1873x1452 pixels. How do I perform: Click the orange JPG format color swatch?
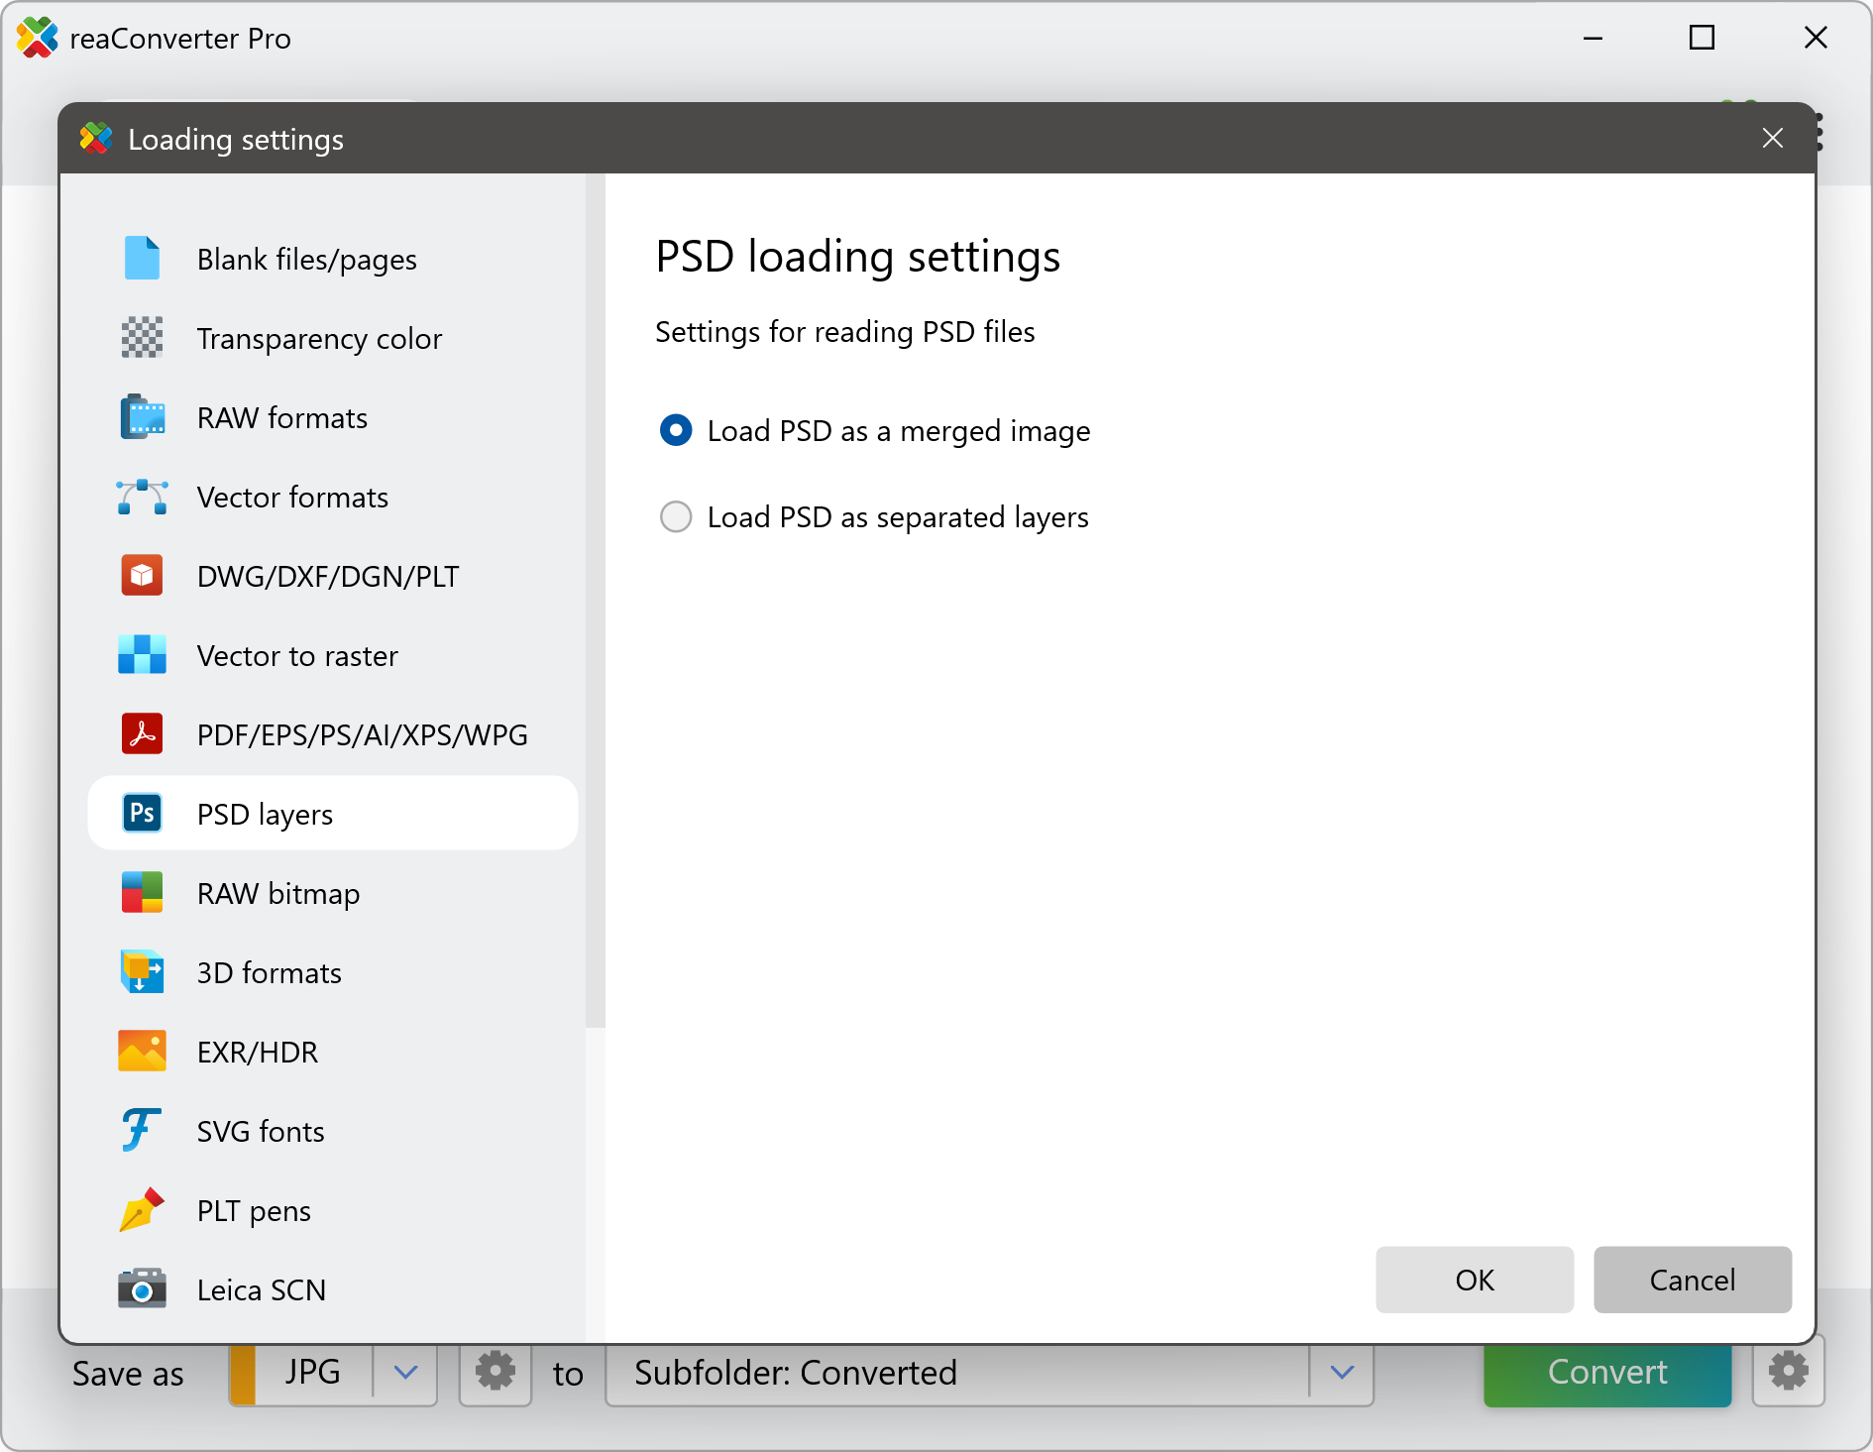tap(243, 1374)
